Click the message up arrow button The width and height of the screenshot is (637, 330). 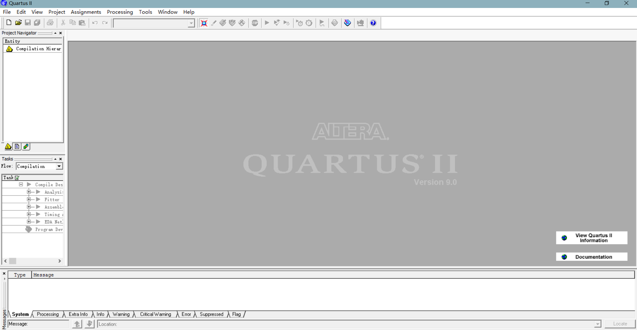click(x=77, y=324)
